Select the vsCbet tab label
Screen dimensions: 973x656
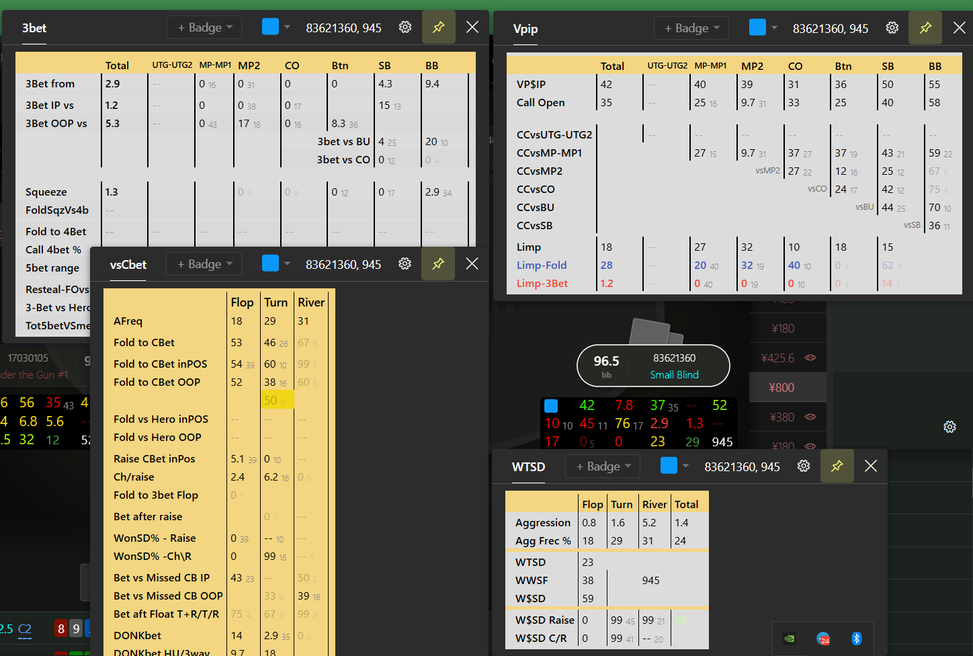[x=128, y=264]
